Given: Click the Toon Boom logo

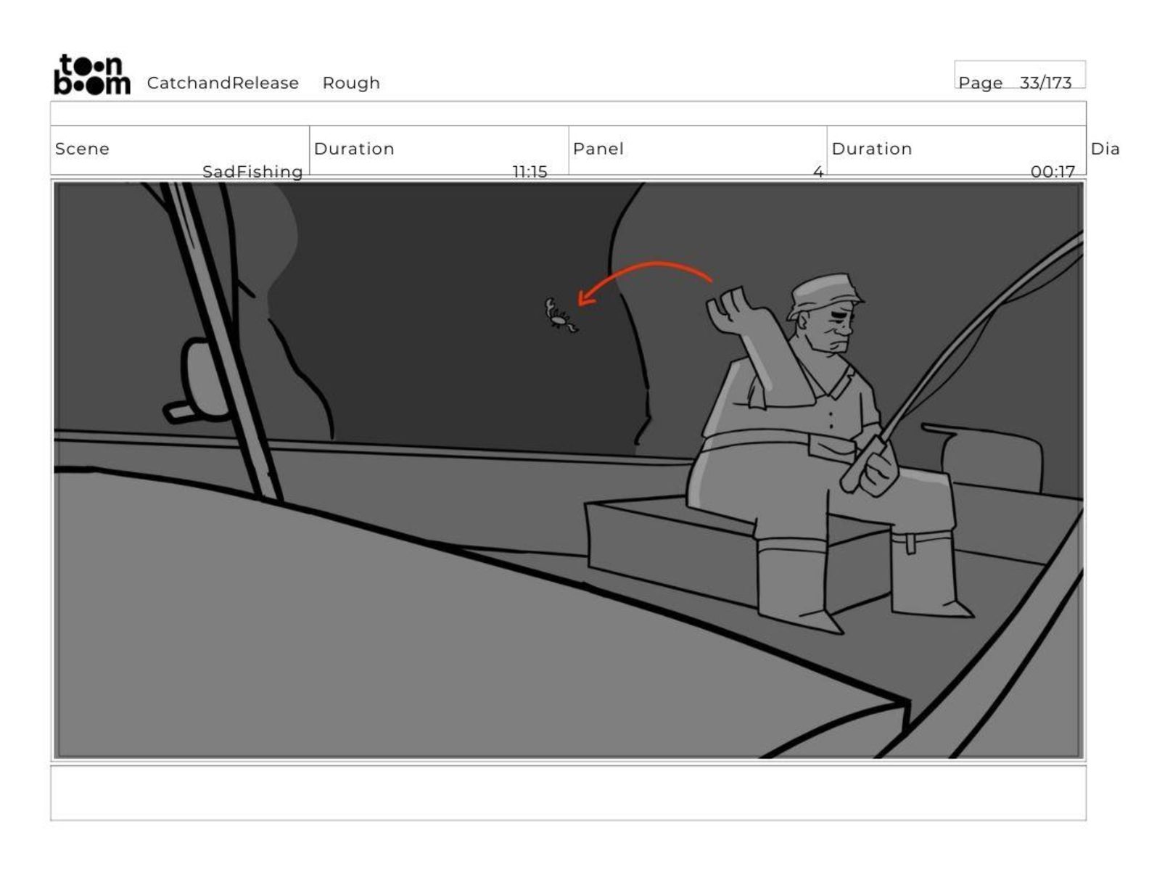Looking at the screenshot, I should pos(92,75).
